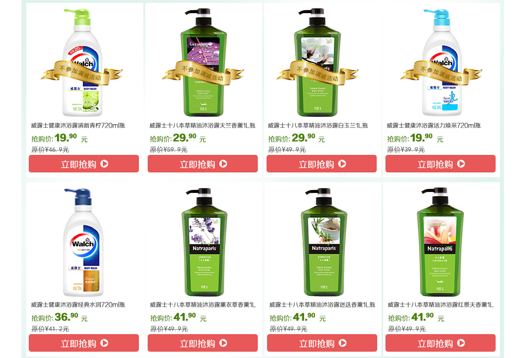Open the navy-cap Walch Classic bottle image
Screen dimensions: 519x358
click(83, 242)
